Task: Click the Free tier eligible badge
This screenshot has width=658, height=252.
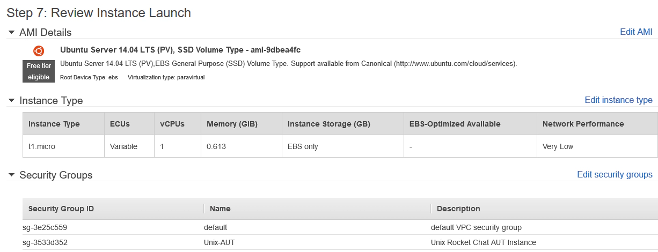Action: 39,71
